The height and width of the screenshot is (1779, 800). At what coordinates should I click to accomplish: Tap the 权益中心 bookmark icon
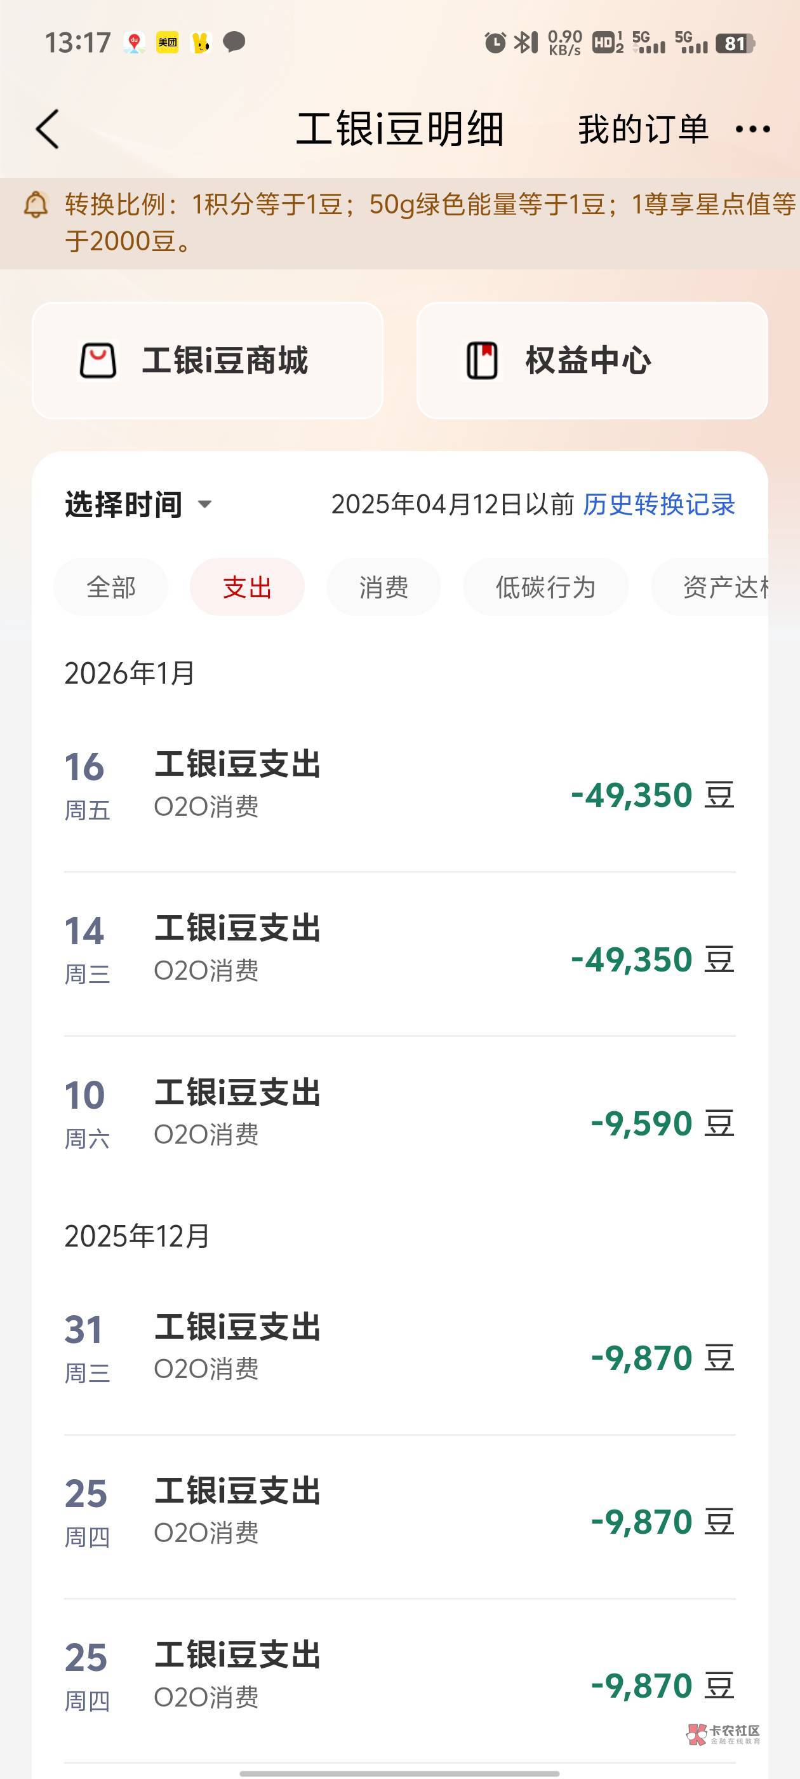[482, 360]
